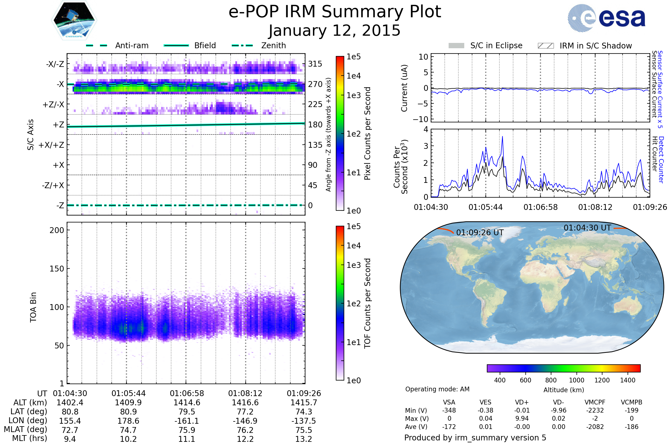Click the S/C in Eclipse gray legend patch

(x=456, y=46)
